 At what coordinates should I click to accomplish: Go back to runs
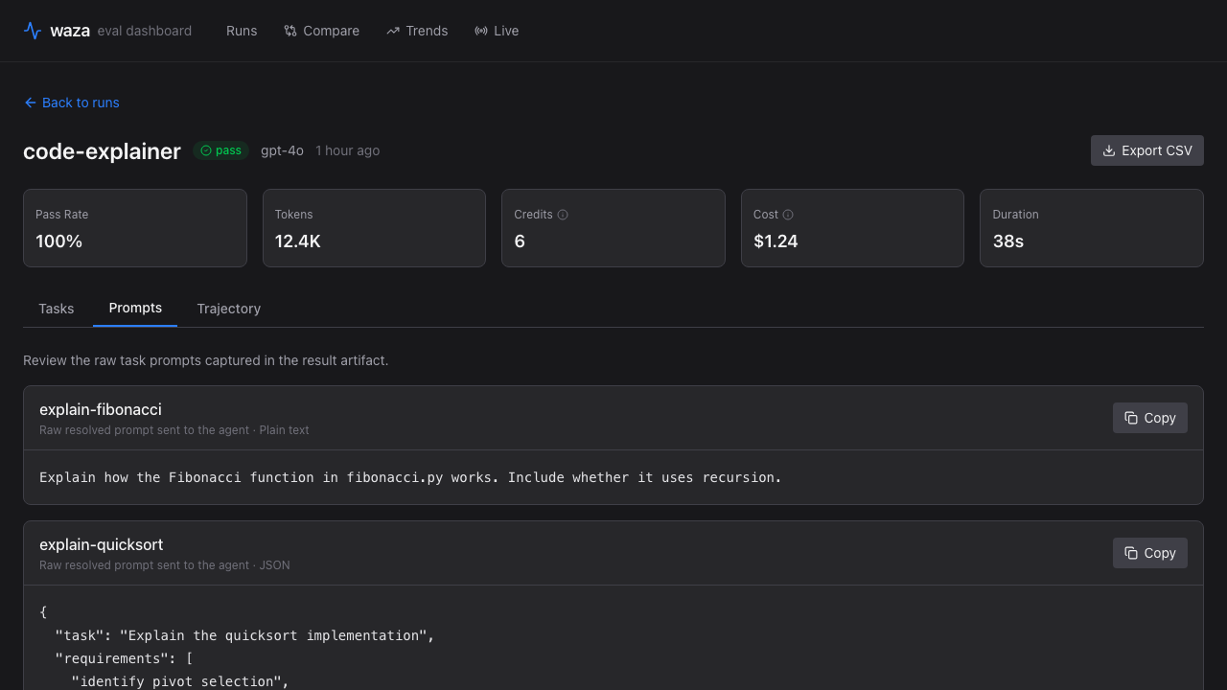coord(72,103)
